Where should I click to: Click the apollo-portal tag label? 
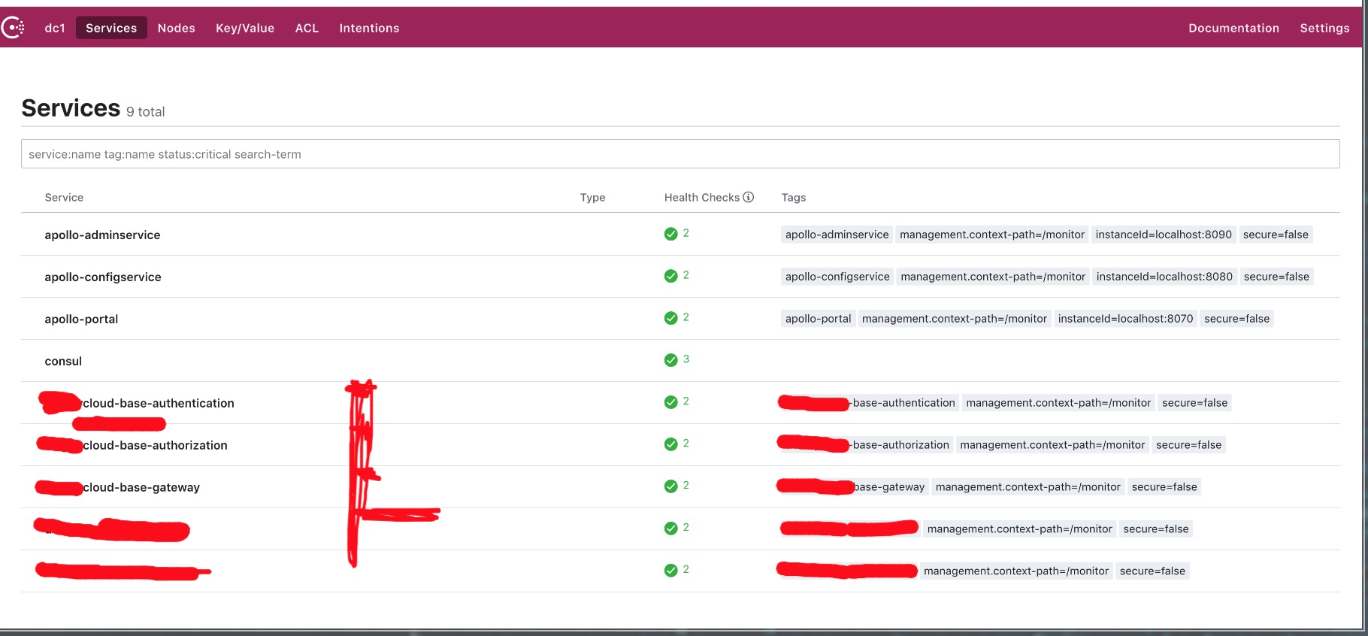(818, 319)
